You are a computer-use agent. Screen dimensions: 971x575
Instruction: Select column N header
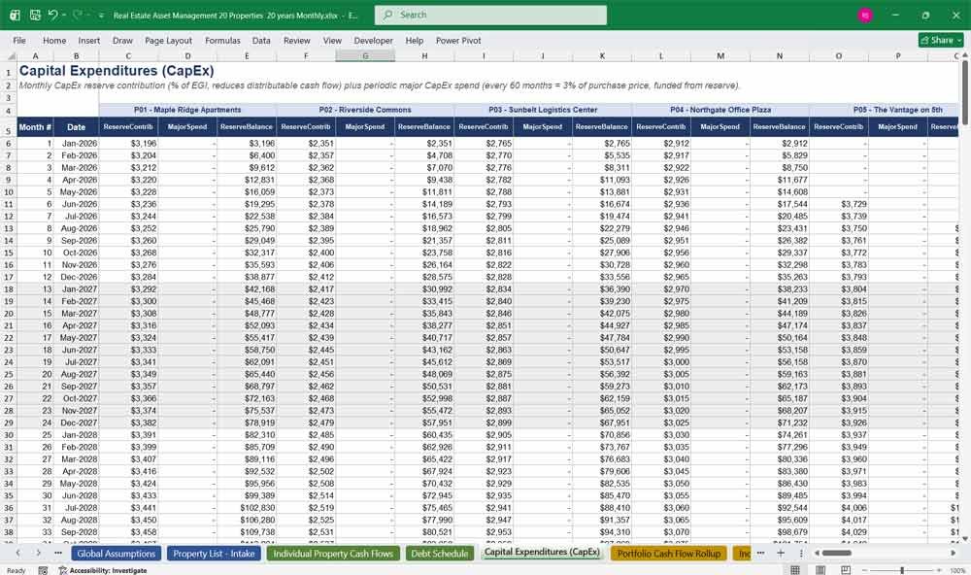pyautogui.click(x=779, y=55)
